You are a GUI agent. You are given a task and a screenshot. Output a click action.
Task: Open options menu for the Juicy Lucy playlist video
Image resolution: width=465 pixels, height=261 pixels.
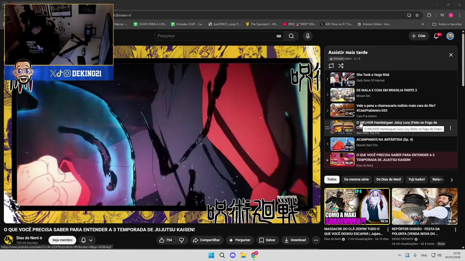coord(450,128)
